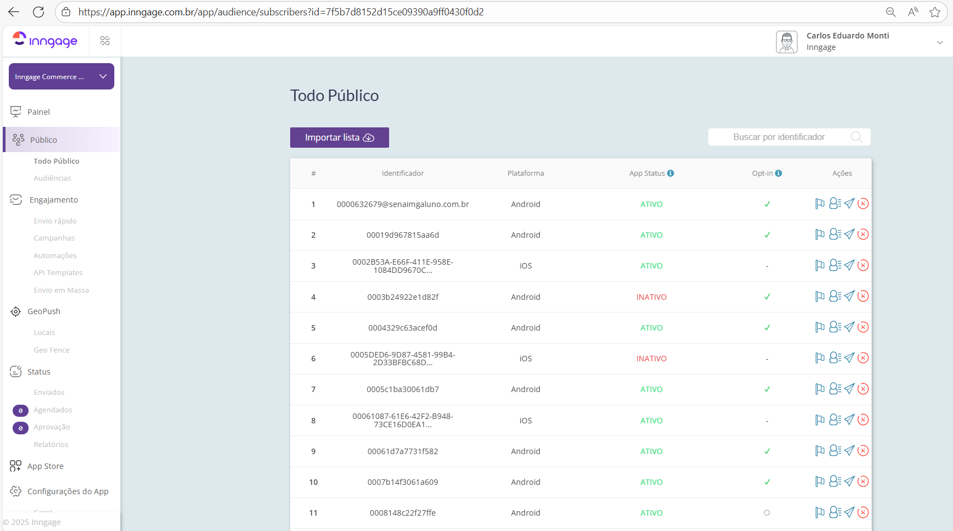
Task: Click the Buscar por identificador search field
Action: point(778,137)
